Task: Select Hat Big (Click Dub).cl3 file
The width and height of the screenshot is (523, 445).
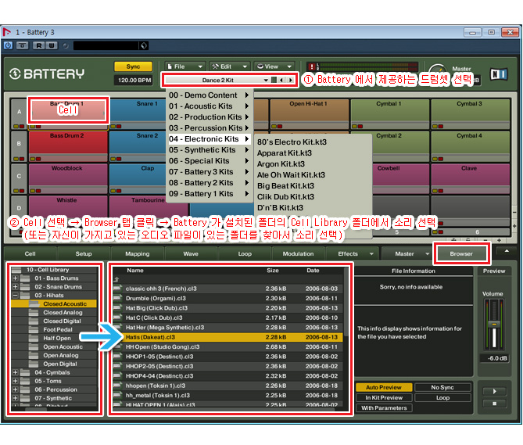Action: coord(227,308)
